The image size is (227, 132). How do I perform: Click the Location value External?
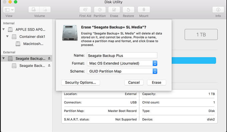point(131,94)
